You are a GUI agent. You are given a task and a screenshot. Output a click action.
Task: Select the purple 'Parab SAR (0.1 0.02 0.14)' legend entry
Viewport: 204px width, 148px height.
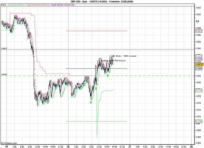[x=63, y=5]
